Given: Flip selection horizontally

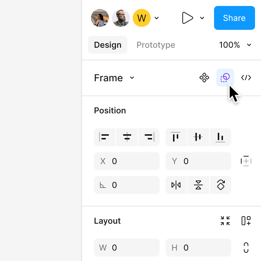Looking at the screenshot, I should pyautogui.click(x=176, y=185).
